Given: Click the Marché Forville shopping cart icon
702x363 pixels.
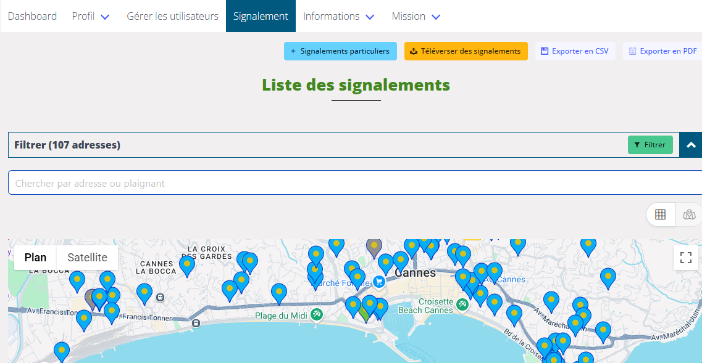Looking at the screenshot, I should point(379,282).
